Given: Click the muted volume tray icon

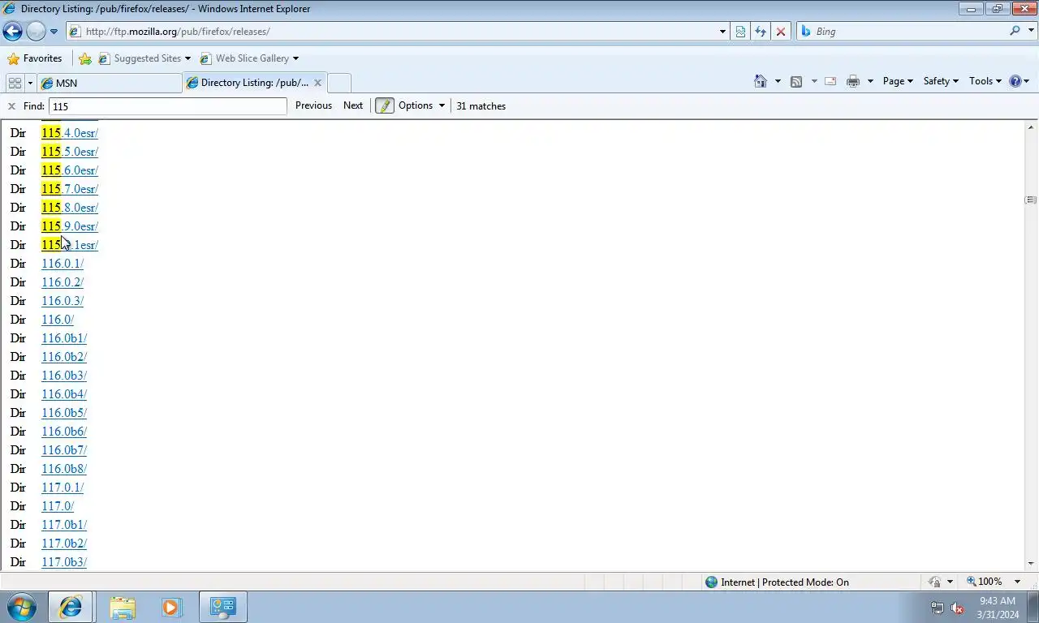Looking at the screenshot, I should pos(957,608).
